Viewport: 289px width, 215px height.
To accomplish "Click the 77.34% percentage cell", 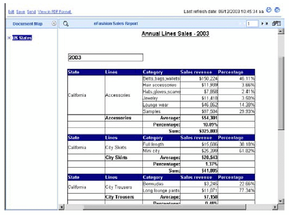I will tap(236, 191).
